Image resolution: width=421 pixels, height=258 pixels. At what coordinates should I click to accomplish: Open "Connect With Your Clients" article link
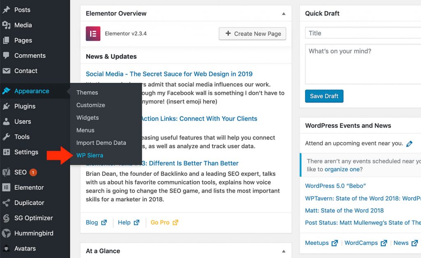point(218,119)
